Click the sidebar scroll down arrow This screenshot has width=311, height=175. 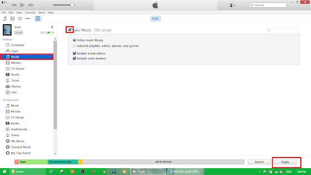tap(55, 154)
